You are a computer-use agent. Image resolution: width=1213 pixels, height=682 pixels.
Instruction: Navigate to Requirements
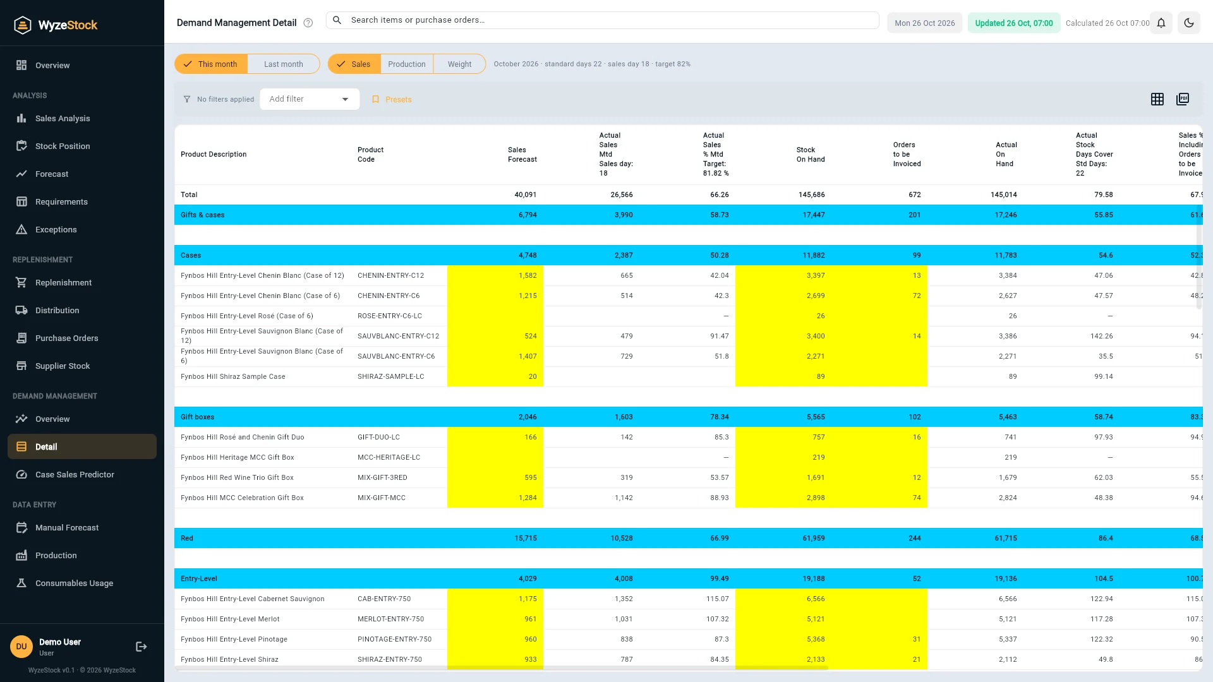tap(82, 201)
